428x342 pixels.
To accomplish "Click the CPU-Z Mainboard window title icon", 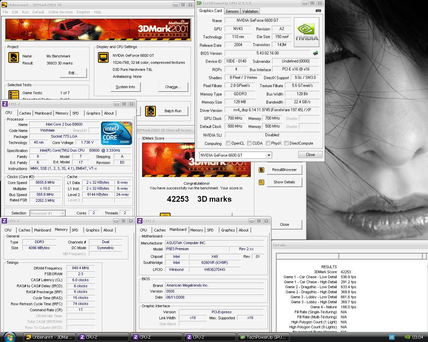I will pyautogui.click(x=140, y=221).
